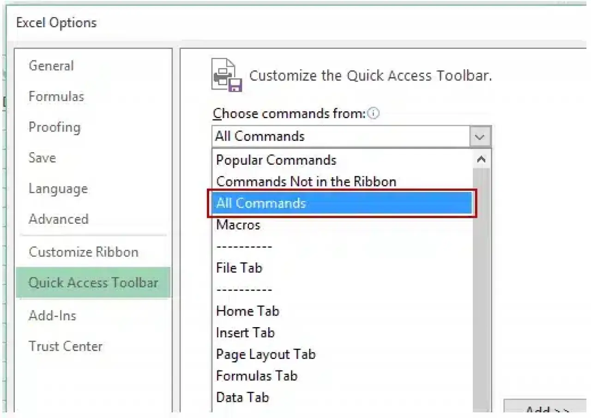This screenshot has height=418, width=591.
Task: Select Data Tab at the list bottom
Action: click(243, 397)
